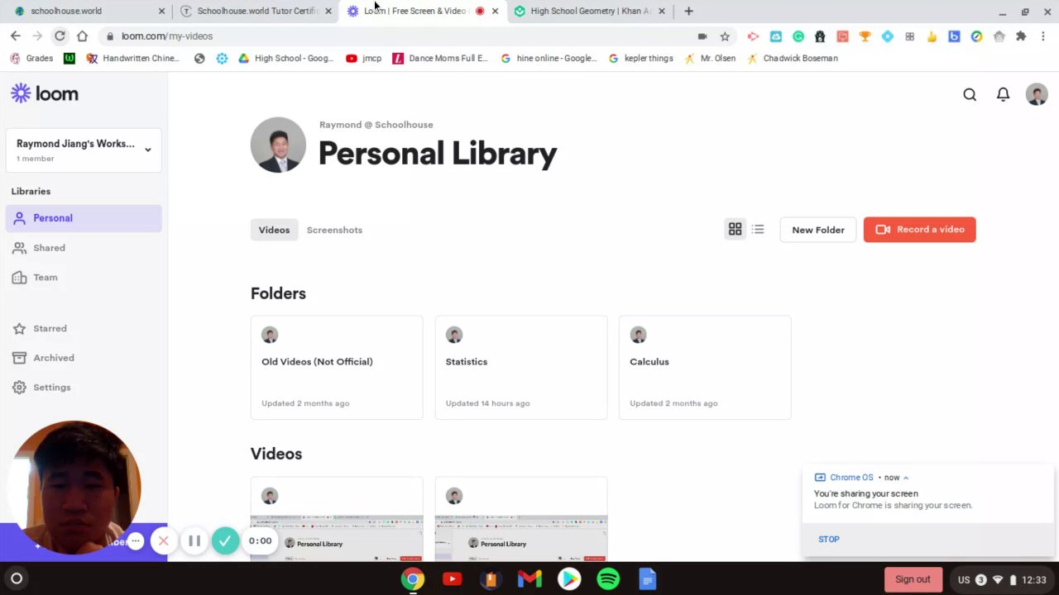Open the Grades bookmark

coord(31,59)
